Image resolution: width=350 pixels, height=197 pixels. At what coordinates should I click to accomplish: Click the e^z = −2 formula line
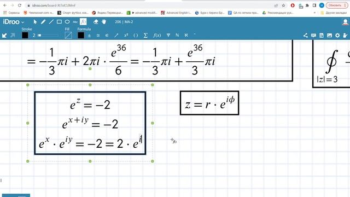coord(90,105)
